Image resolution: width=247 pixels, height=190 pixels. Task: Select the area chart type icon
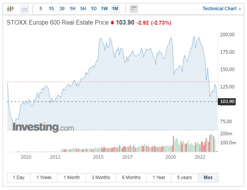tap(25, 8)
